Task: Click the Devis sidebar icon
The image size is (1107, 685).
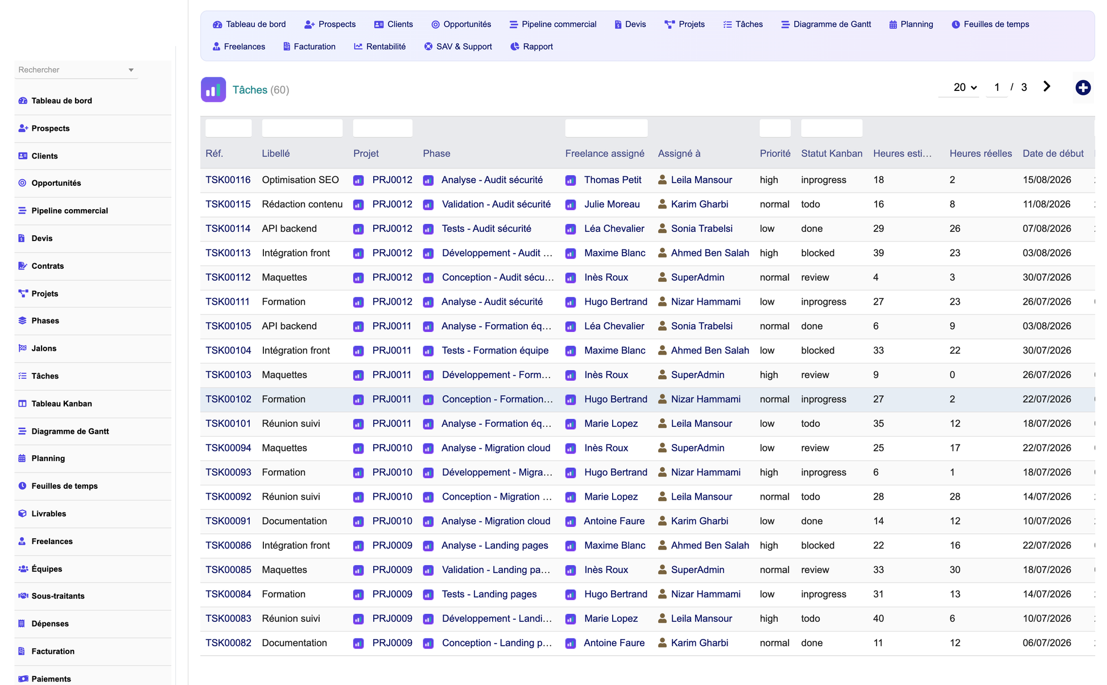Action: pyautogui.click(x=23, y=238)
